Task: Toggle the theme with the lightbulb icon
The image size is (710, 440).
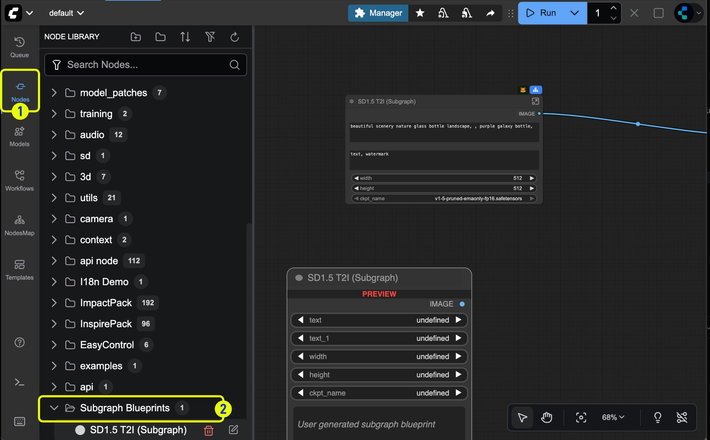Action: point(658,417)
